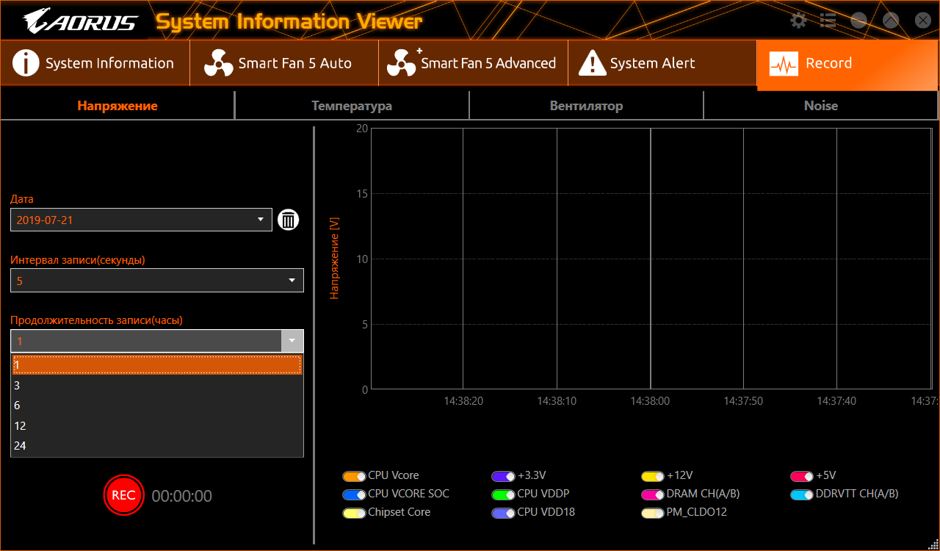
Task: Click the 14:37:40 time axis label
Action: click(x=836, y=401)
